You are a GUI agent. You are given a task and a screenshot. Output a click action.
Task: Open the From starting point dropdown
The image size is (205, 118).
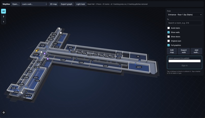coord(184,15)
